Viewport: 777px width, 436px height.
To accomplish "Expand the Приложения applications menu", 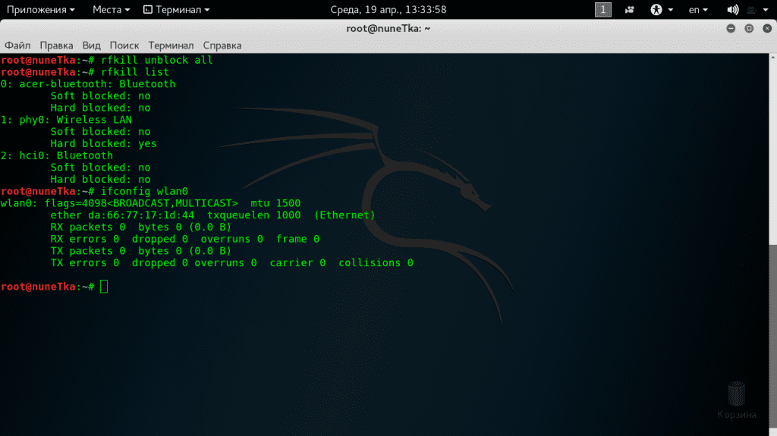I will (41, 10).
